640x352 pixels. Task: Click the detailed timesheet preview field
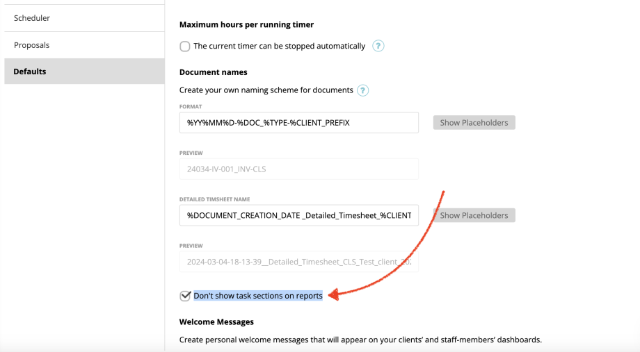click(x=298, y=262)
